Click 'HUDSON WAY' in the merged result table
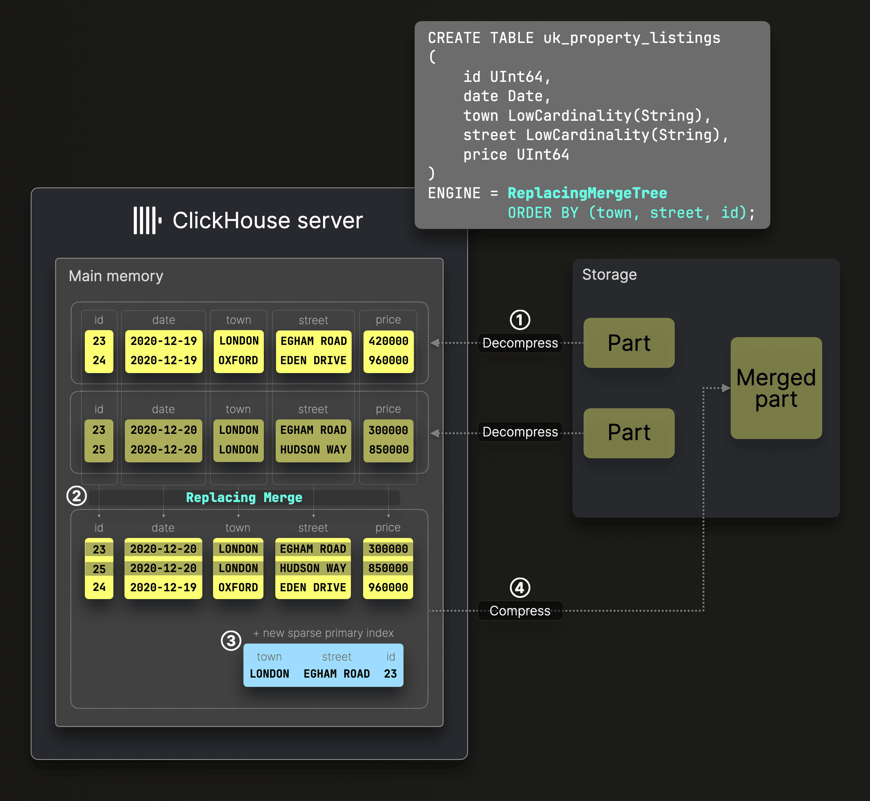This screenshot has width=870, height=801. pos(313,568)
